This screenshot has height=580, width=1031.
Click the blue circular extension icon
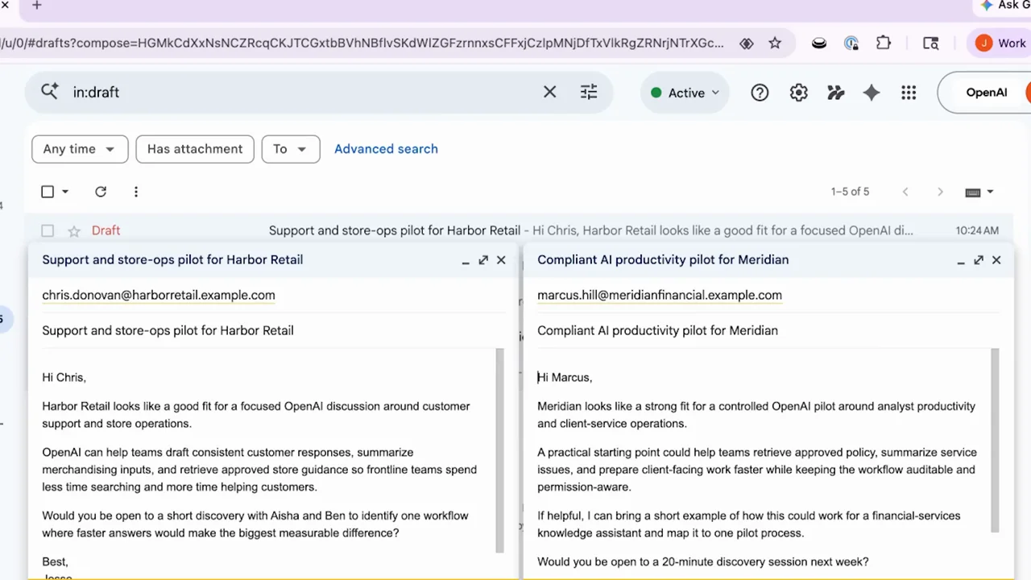(x=851, y=43)
